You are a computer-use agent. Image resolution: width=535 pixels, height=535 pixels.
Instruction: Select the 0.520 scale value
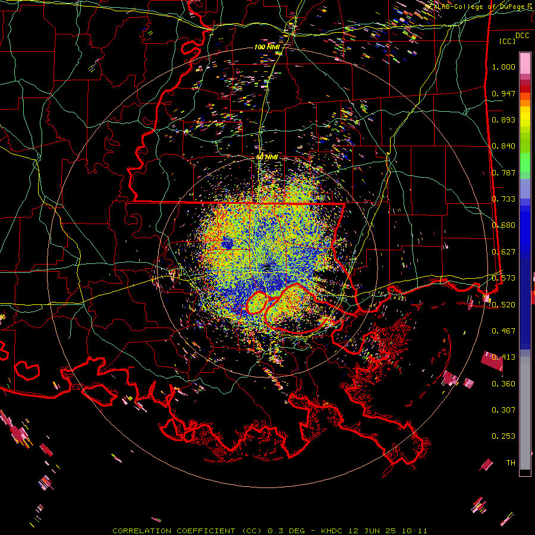click(503, 305)
